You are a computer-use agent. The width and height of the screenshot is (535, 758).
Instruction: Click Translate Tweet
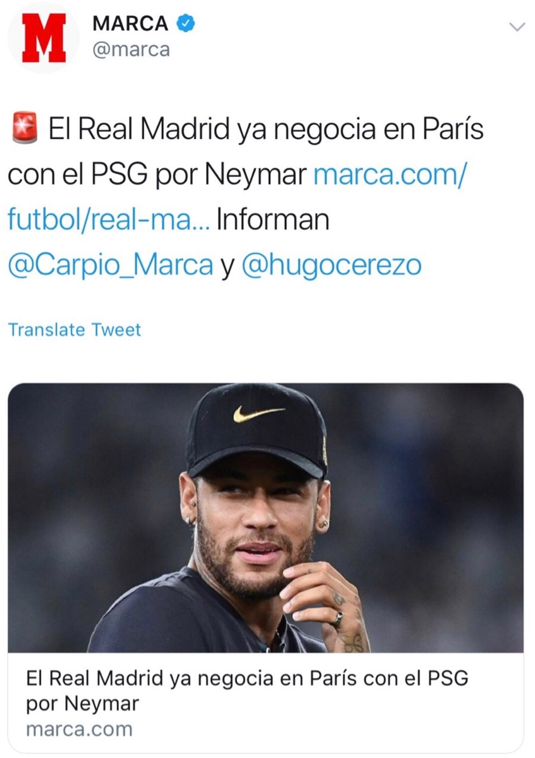click(x=74, y=329)
